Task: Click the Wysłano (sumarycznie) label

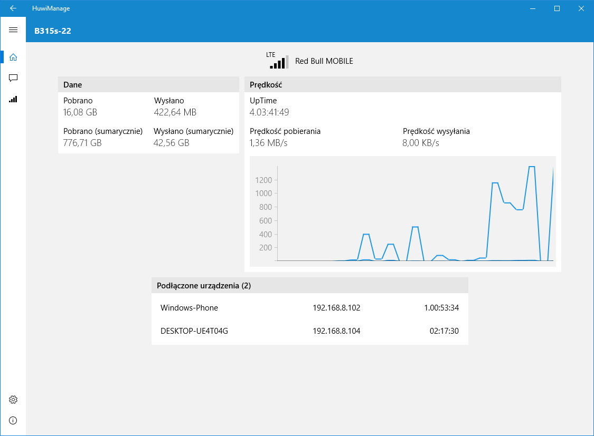Action: [x=194, y=131]
